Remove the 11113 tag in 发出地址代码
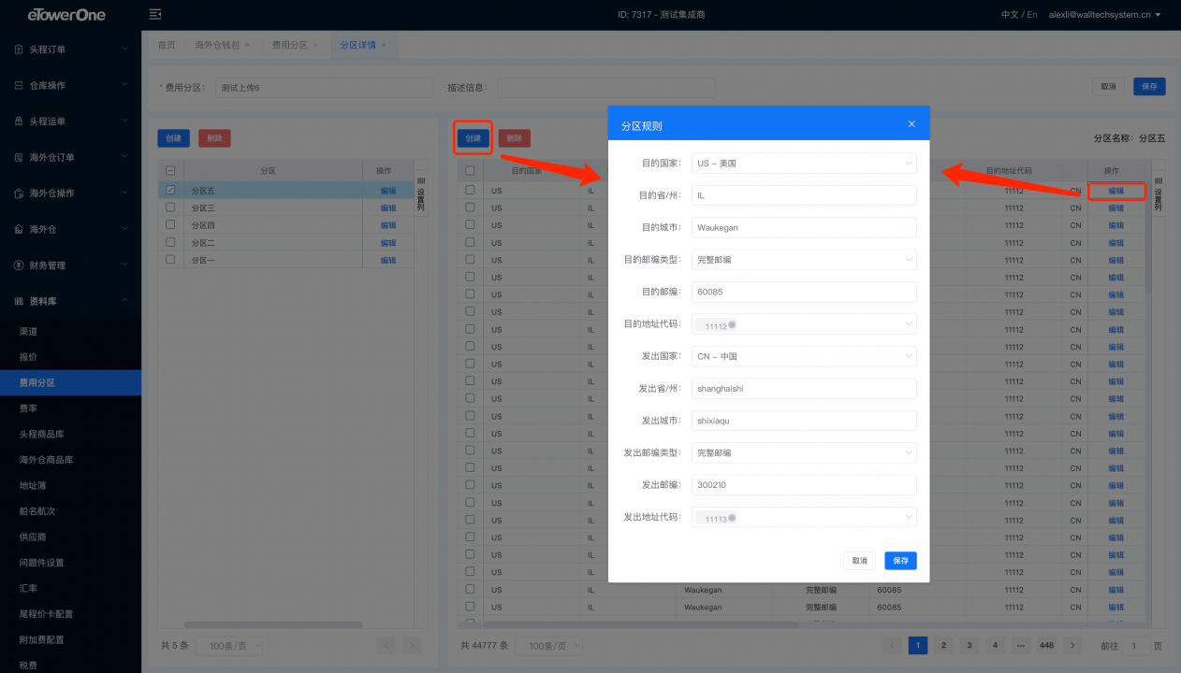This screenshot has width=1181, height=673. (732, 517)
